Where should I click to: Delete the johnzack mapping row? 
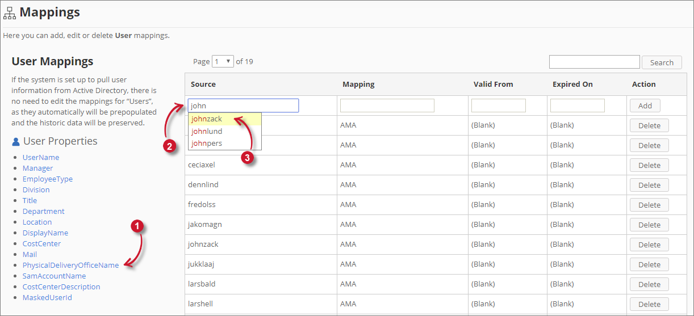649,245
